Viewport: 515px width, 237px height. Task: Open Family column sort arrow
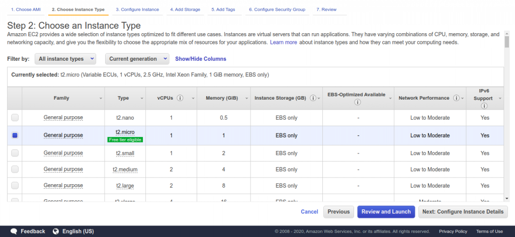(x=101, y=99)
